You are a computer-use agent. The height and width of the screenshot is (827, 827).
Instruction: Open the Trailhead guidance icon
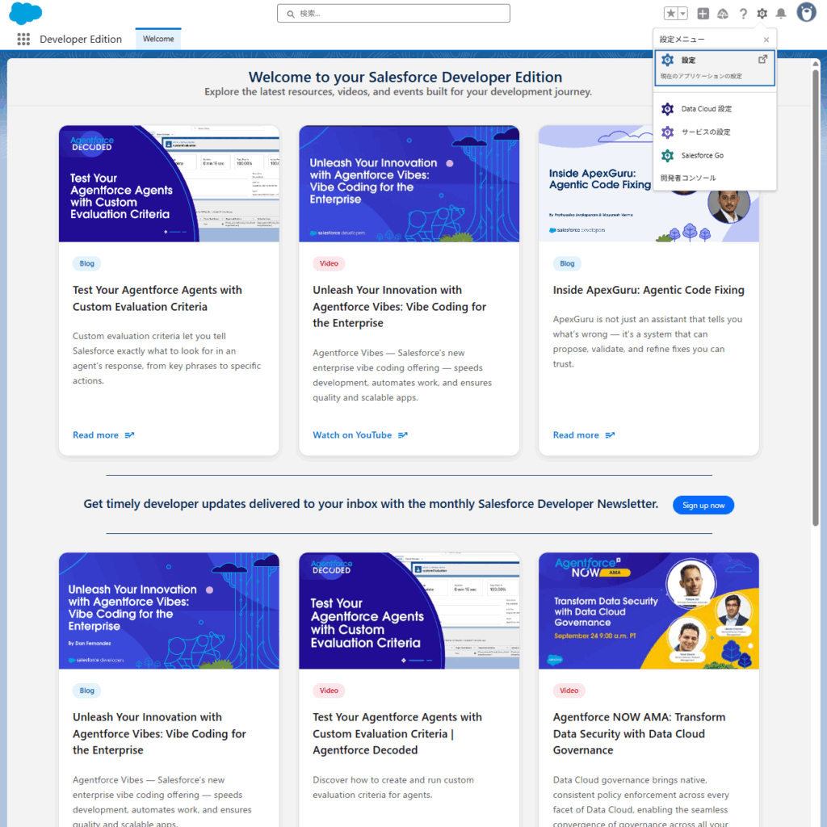(723, 14)
